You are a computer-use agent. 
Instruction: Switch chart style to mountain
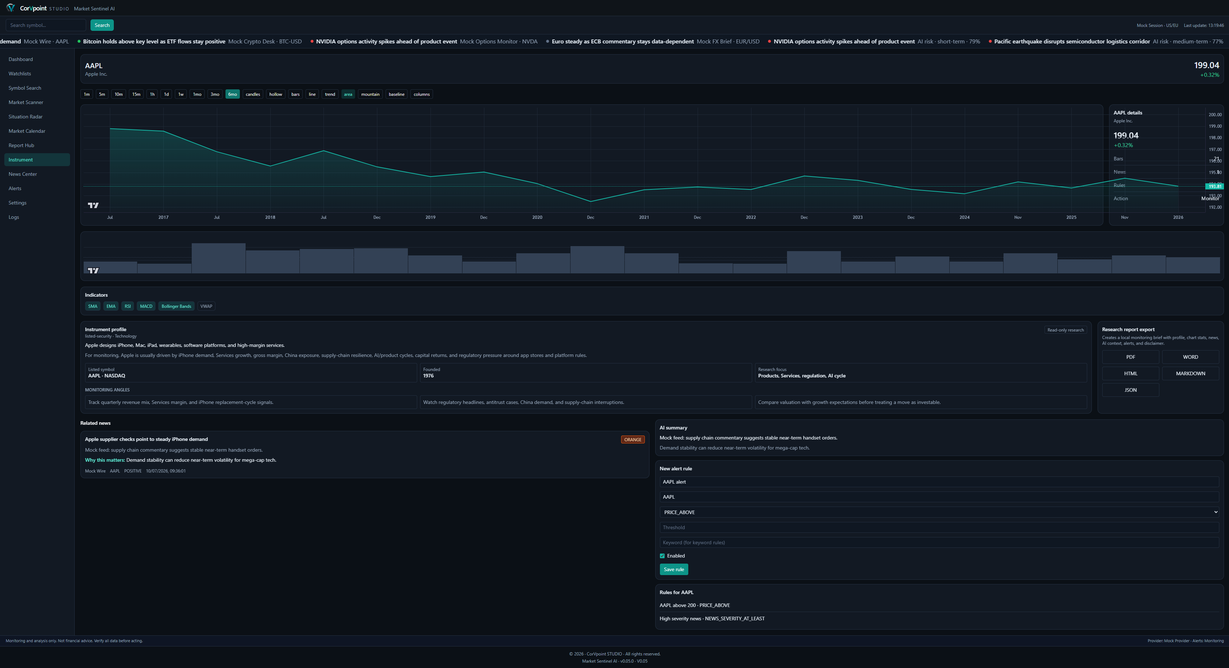tap(370, 94)
